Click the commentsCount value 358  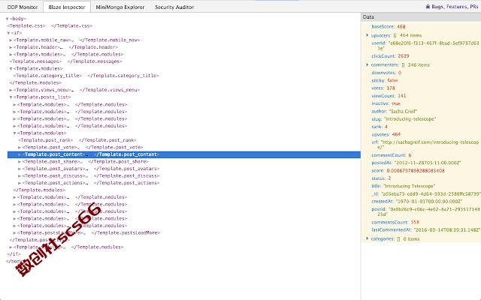click(415, 222)
